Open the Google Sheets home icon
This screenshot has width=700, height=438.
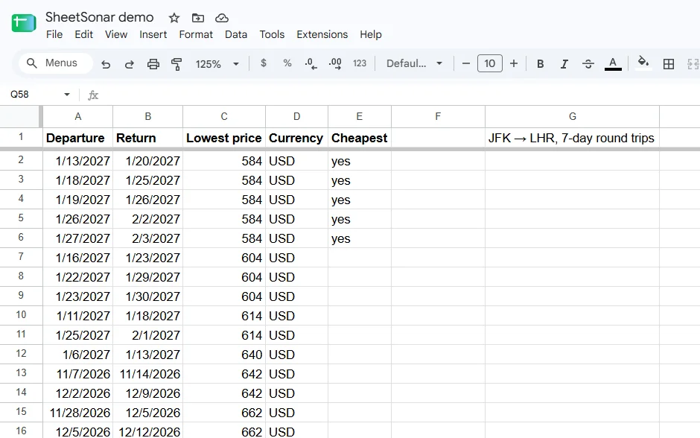coord(24,23)
